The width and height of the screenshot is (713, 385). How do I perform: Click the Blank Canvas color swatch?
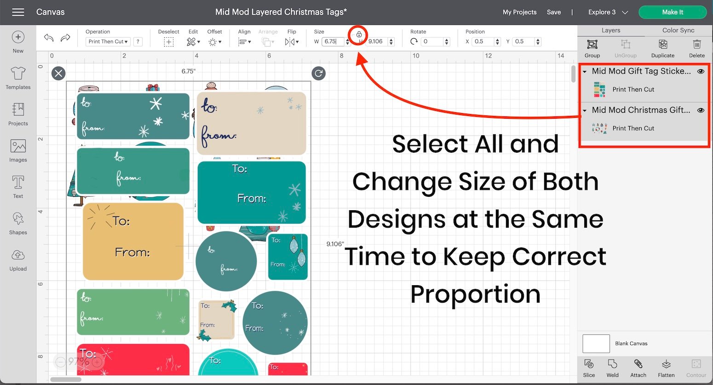pos(596,344)
